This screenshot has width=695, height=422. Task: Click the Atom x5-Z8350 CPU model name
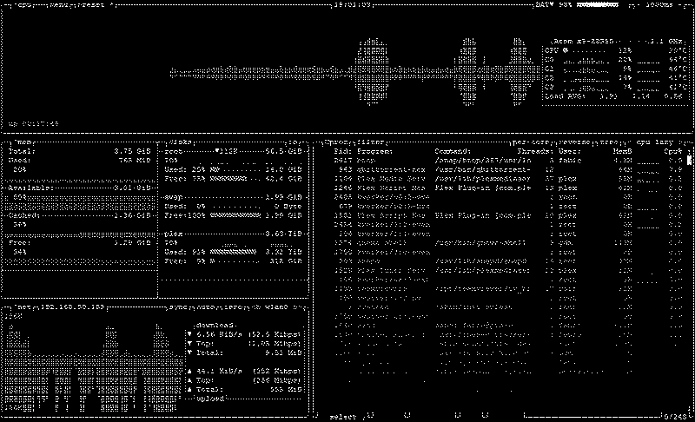[583, 41]
